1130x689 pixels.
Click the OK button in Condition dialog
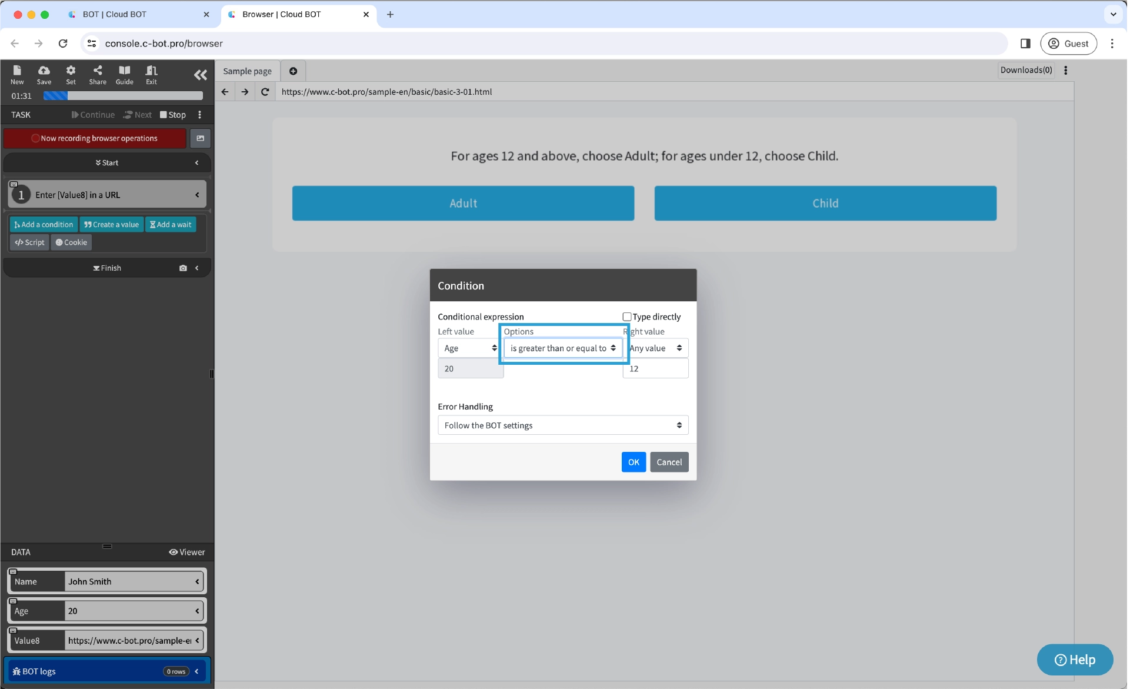[x=633, y=462]
